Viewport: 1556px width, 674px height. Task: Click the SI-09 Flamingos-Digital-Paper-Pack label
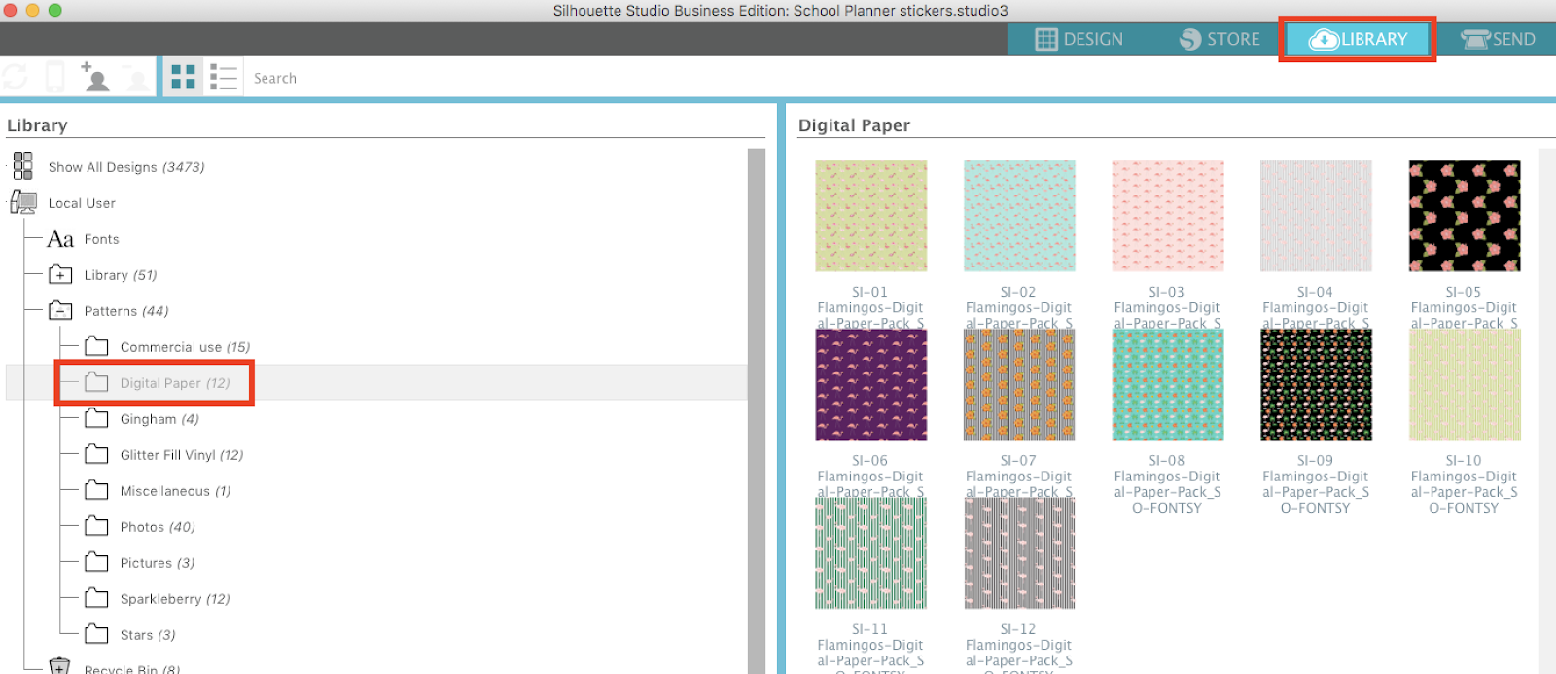[1316, 484]
